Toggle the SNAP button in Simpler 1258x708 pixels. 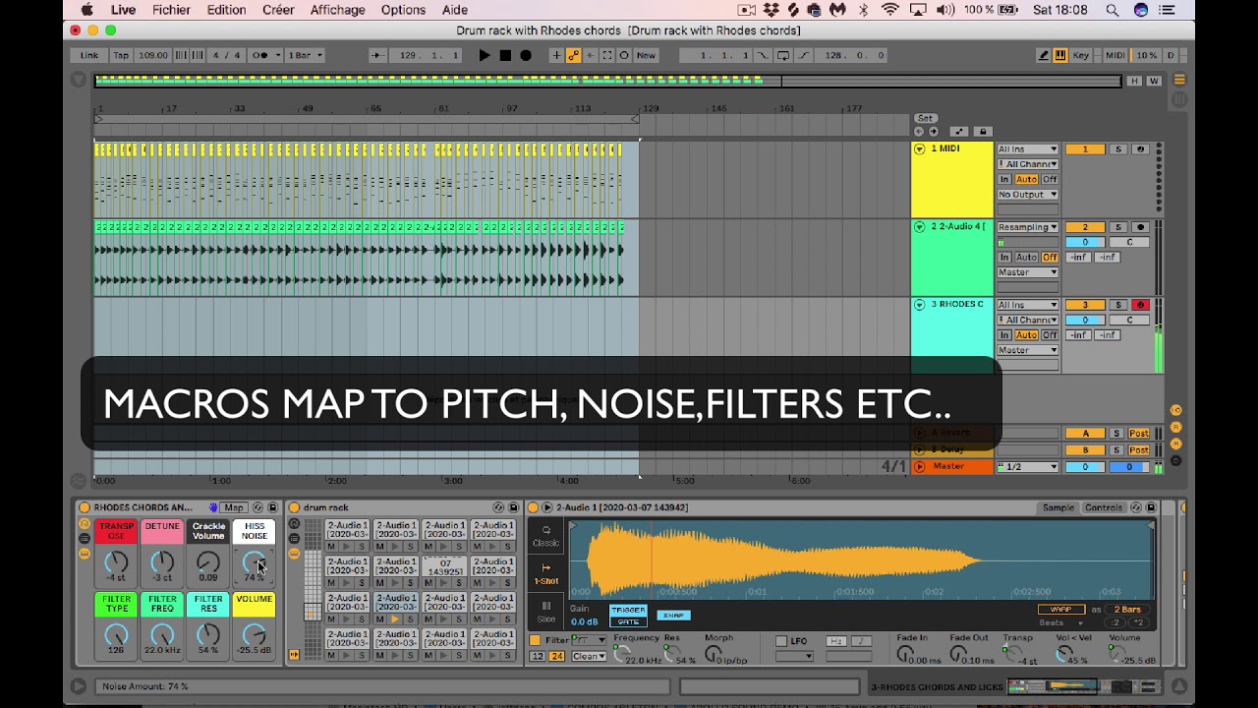673,616
